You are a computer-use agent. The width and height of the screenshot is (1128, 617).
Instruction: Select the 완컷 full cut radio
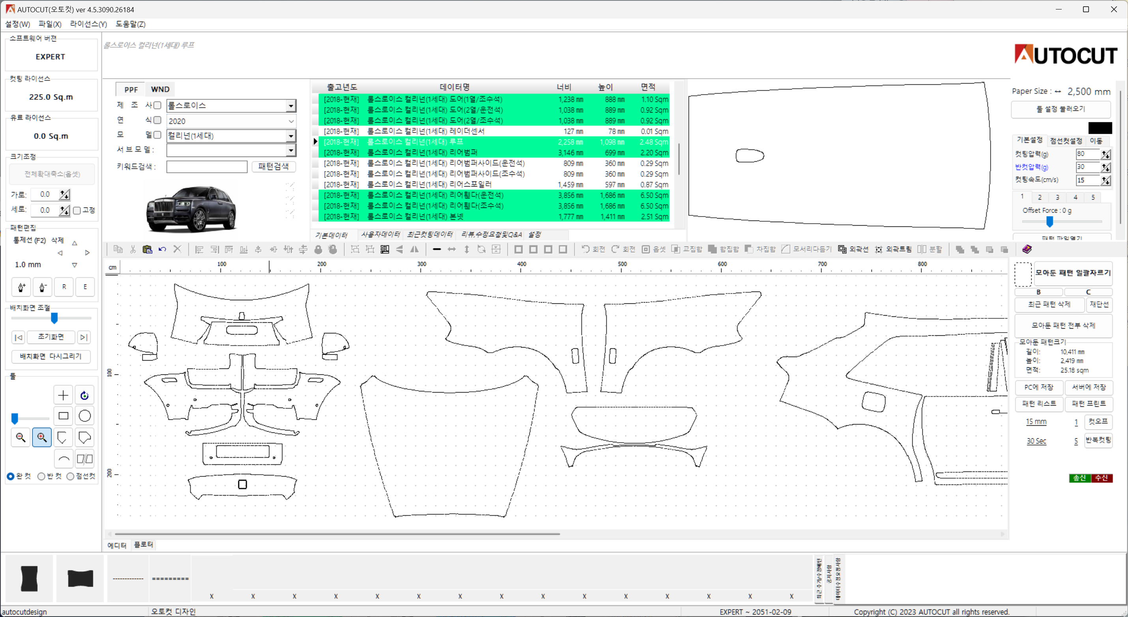click(x=11, y=476)
